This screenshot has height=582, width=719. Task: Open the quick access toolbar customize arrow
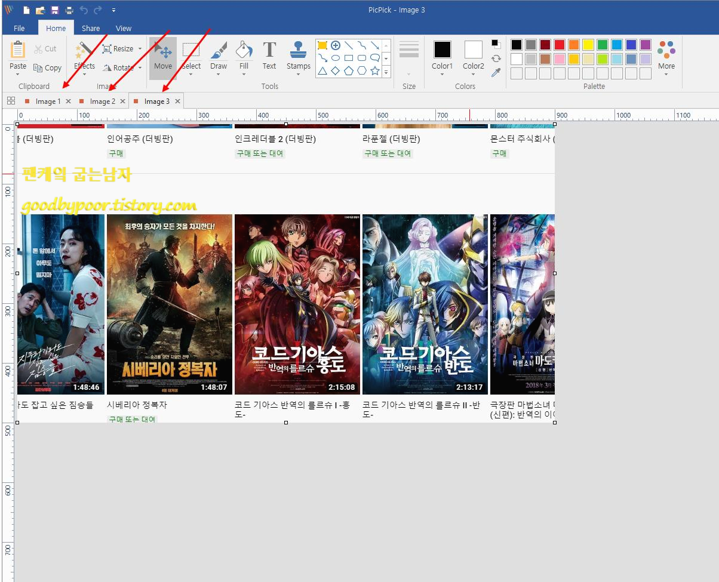113,10
